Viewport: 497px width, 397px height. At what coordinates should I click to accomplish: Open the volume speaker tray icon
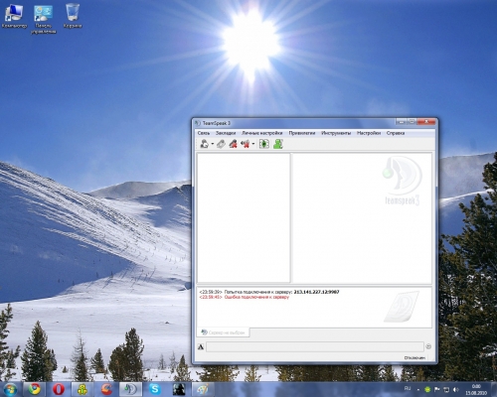[x=456, y=390]
